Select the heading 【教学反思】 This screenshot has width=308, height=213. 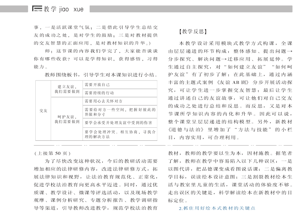[x=193, y=32]
